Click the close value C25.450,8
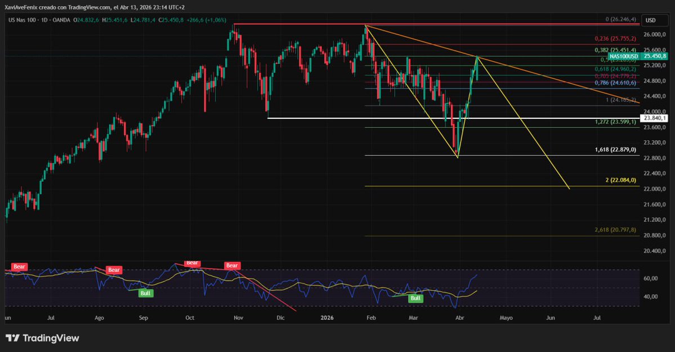This screenshot has width=675, height=352. point(171,20)
